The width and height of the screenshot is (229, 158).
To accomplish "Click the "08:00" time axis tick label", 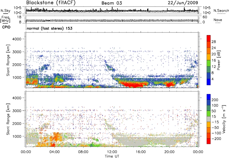I will click(x=83, y=152).
